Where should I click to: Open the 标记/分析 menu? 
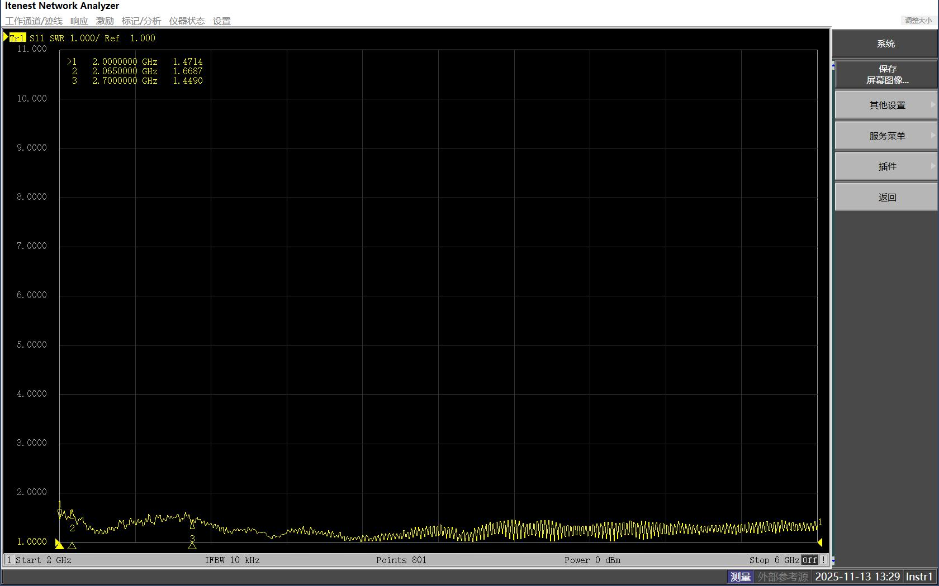141,21
